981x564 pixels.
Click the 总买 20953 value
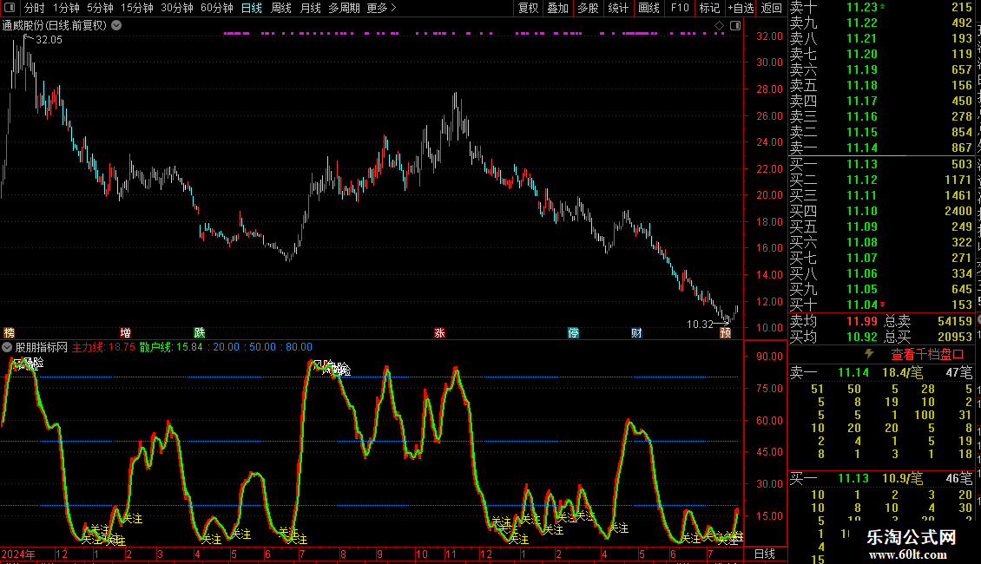tap(955, 337)
